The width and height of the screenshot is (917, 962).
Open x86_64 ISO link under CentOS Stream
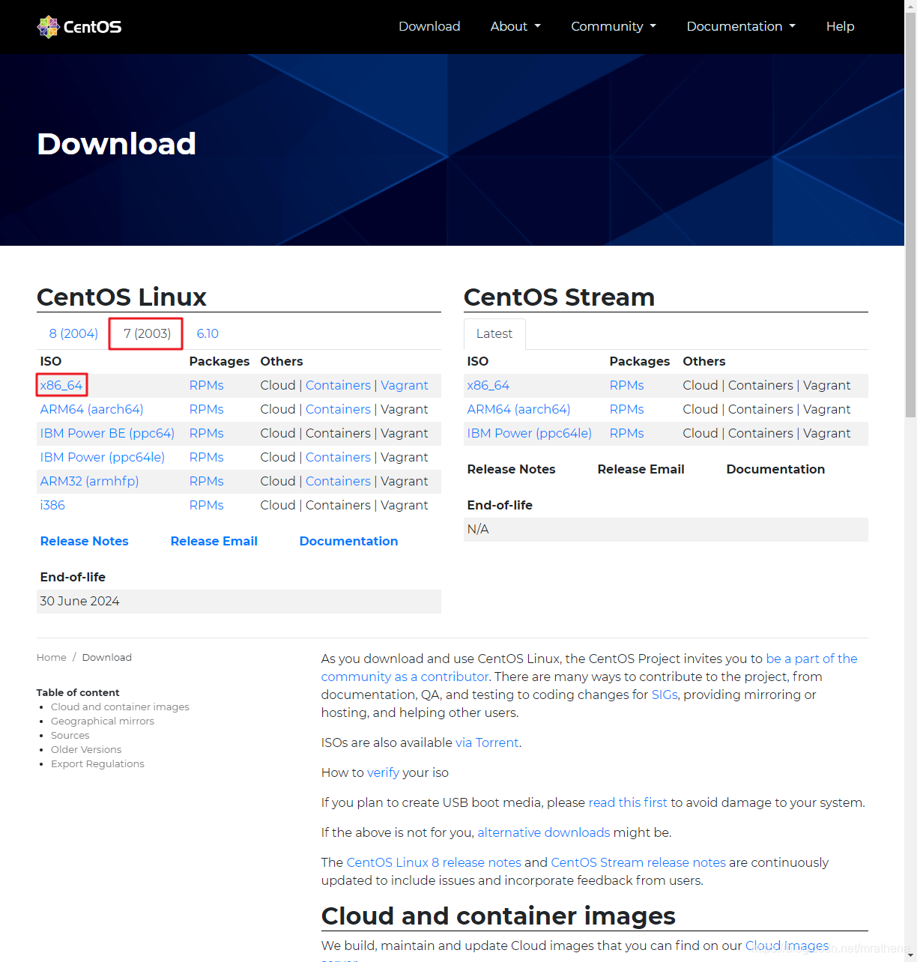click(488, 385)
